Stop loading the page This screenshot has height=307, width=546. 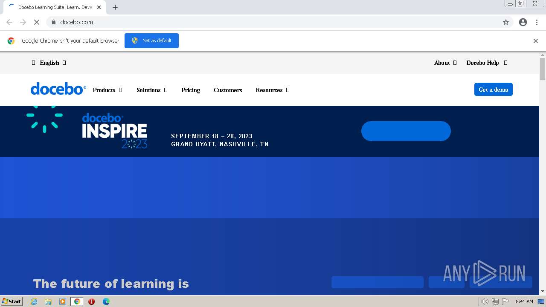[x=37, y=22]
